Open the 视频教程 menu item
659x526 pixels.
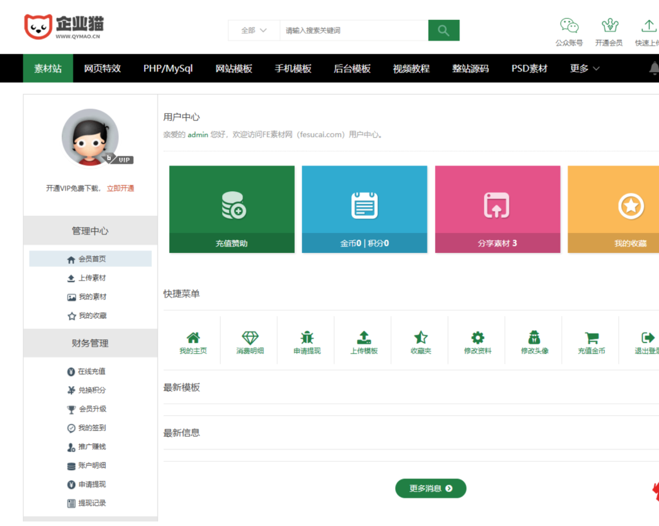pyautogui.click(x=411, y=68)
